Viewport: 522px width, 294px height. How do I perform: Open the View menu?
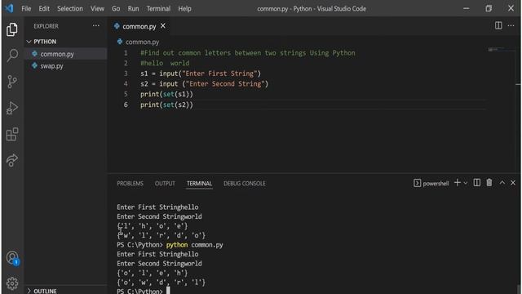click(x=97, y=9)
